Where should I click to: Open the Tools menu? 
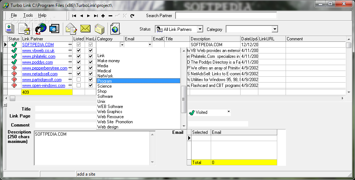(x=28, y=15)
